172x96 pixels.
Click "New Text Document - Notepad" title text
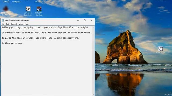(17, 20)
